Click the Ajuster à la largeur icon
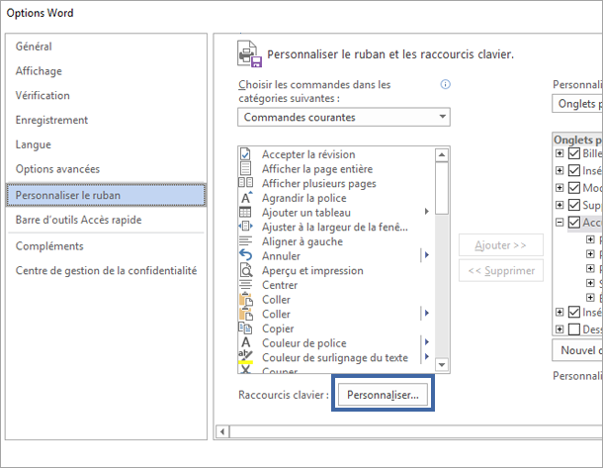The image size is (603, 468). pos(246,227)
